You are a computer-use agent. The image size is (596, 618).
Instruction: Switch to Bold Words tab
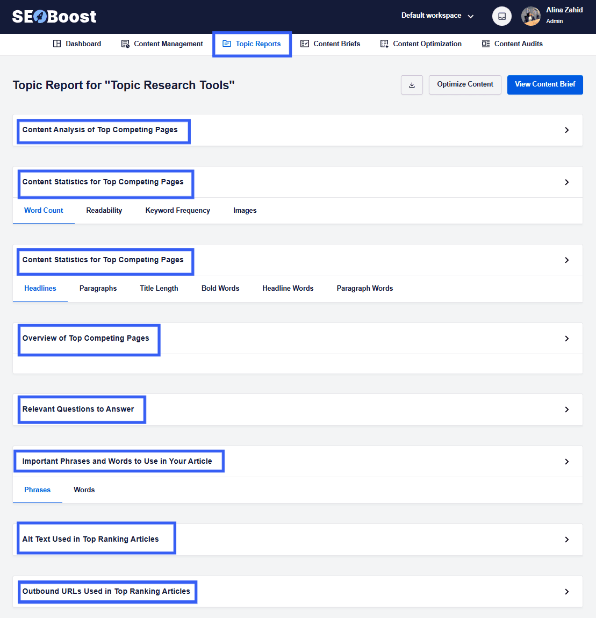(220, 289)
